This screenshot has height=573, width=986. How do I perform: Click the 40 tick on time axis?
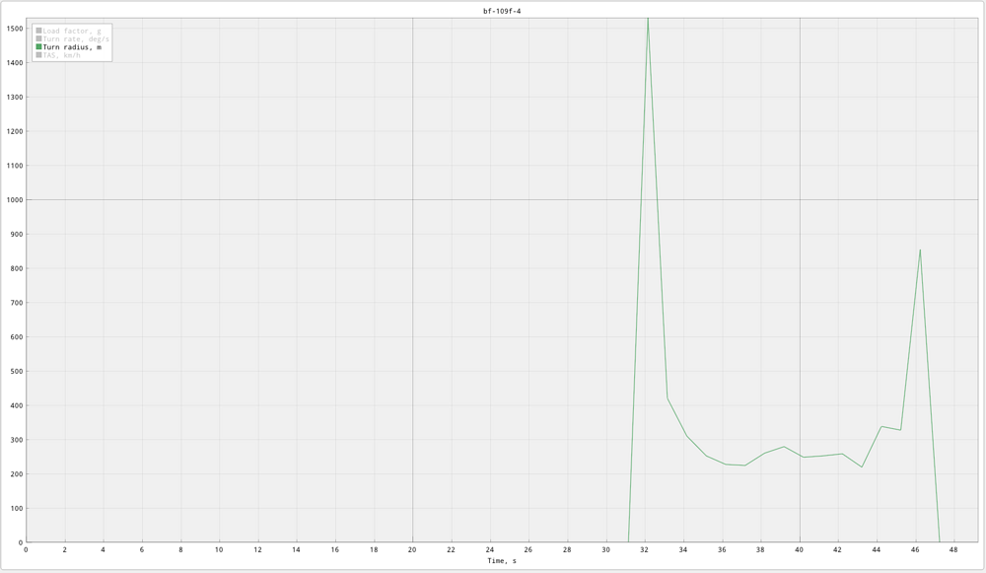pyautogui.click(x=800, y=550)
